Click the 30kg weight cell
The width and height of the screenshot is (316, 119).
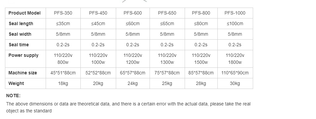point(235,83)
